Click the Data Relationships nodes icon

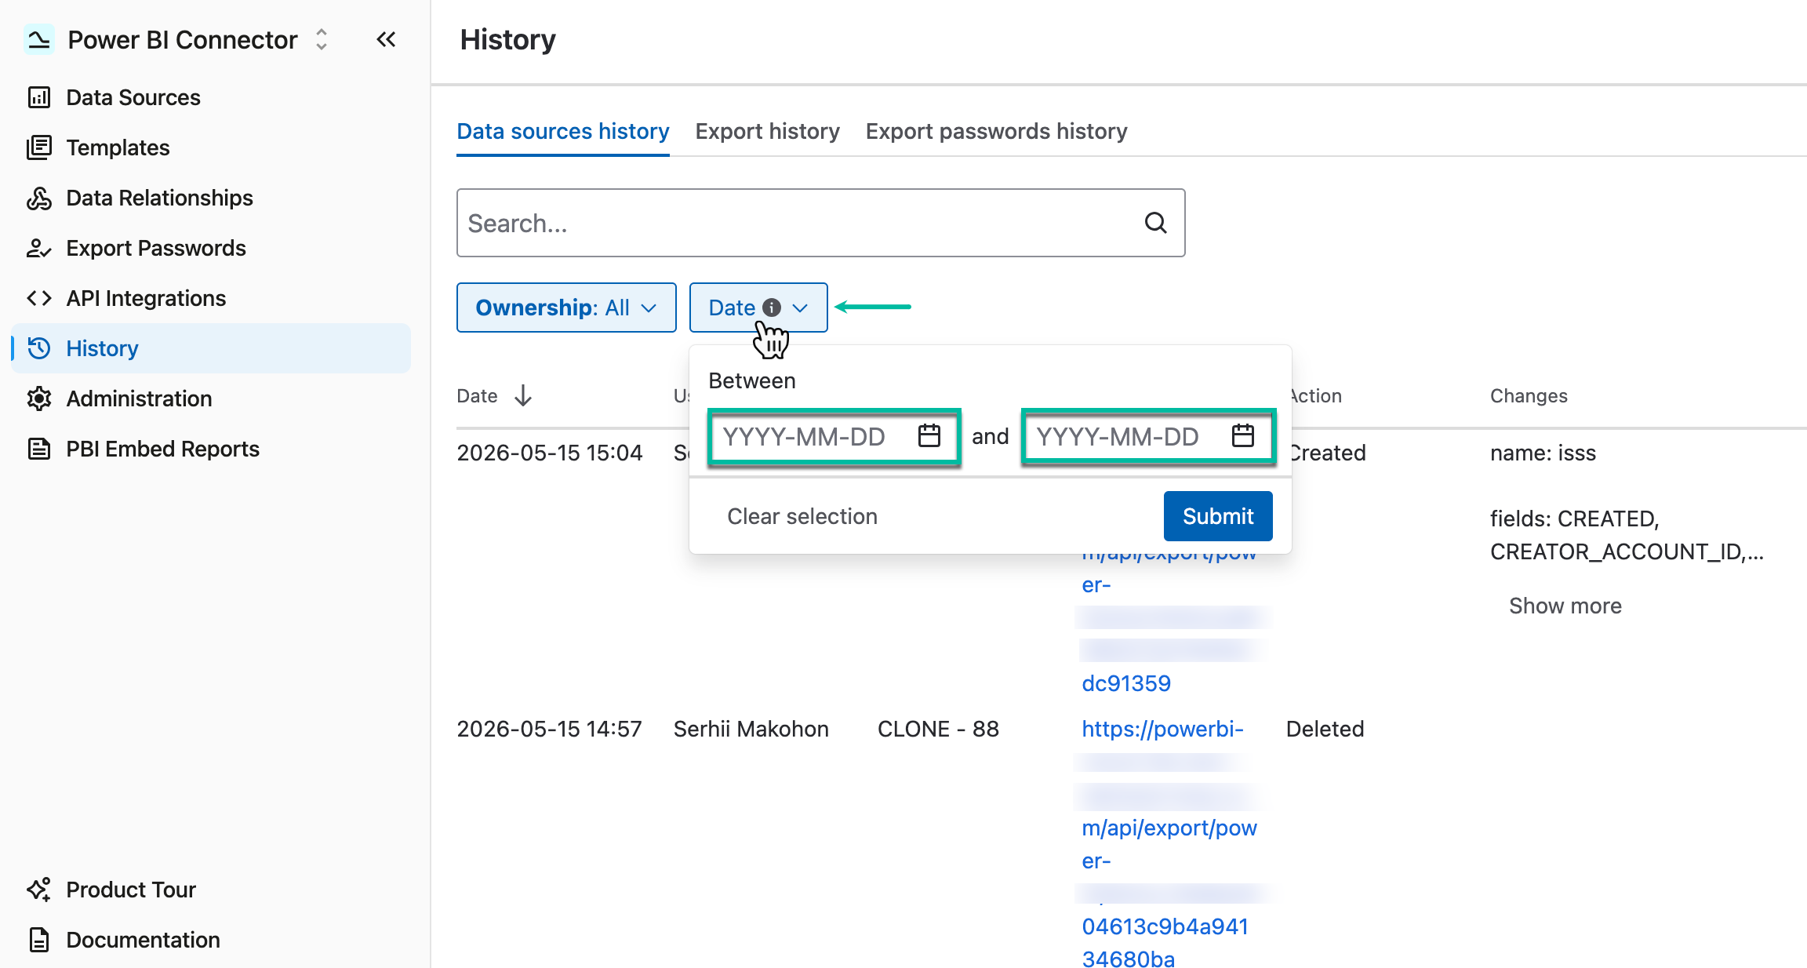39,198
